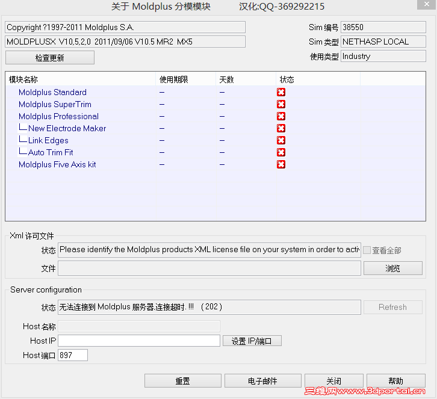Click the Xml license 状态 message field
This screenshot has height=399, width=437.
(209, 250)
